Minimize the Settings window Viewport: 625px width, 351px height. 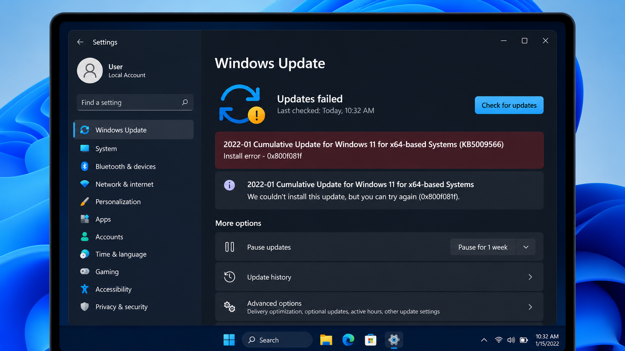pos(504,41)
